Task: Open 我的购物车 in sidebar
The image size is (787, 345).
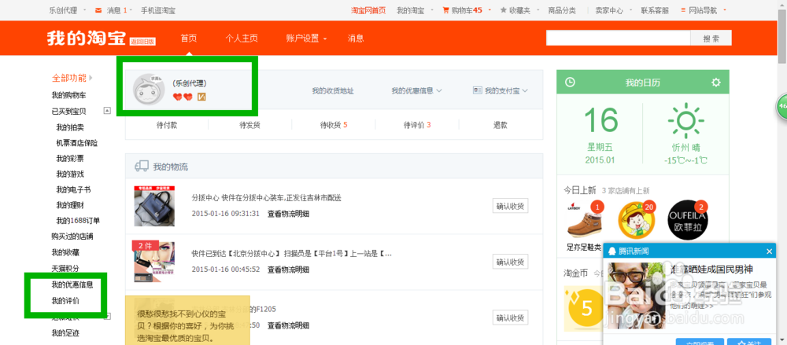Action: (x=68, y=95)
